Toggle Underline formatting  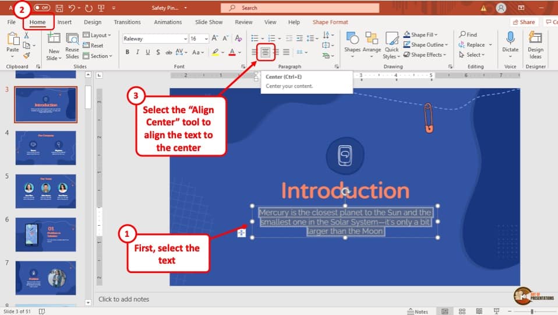tap(148, 52)
